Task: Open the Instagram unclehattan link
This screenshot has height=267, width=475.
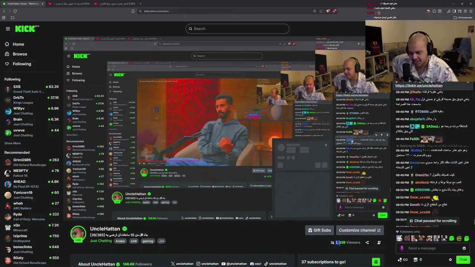Action: point(207,264)
